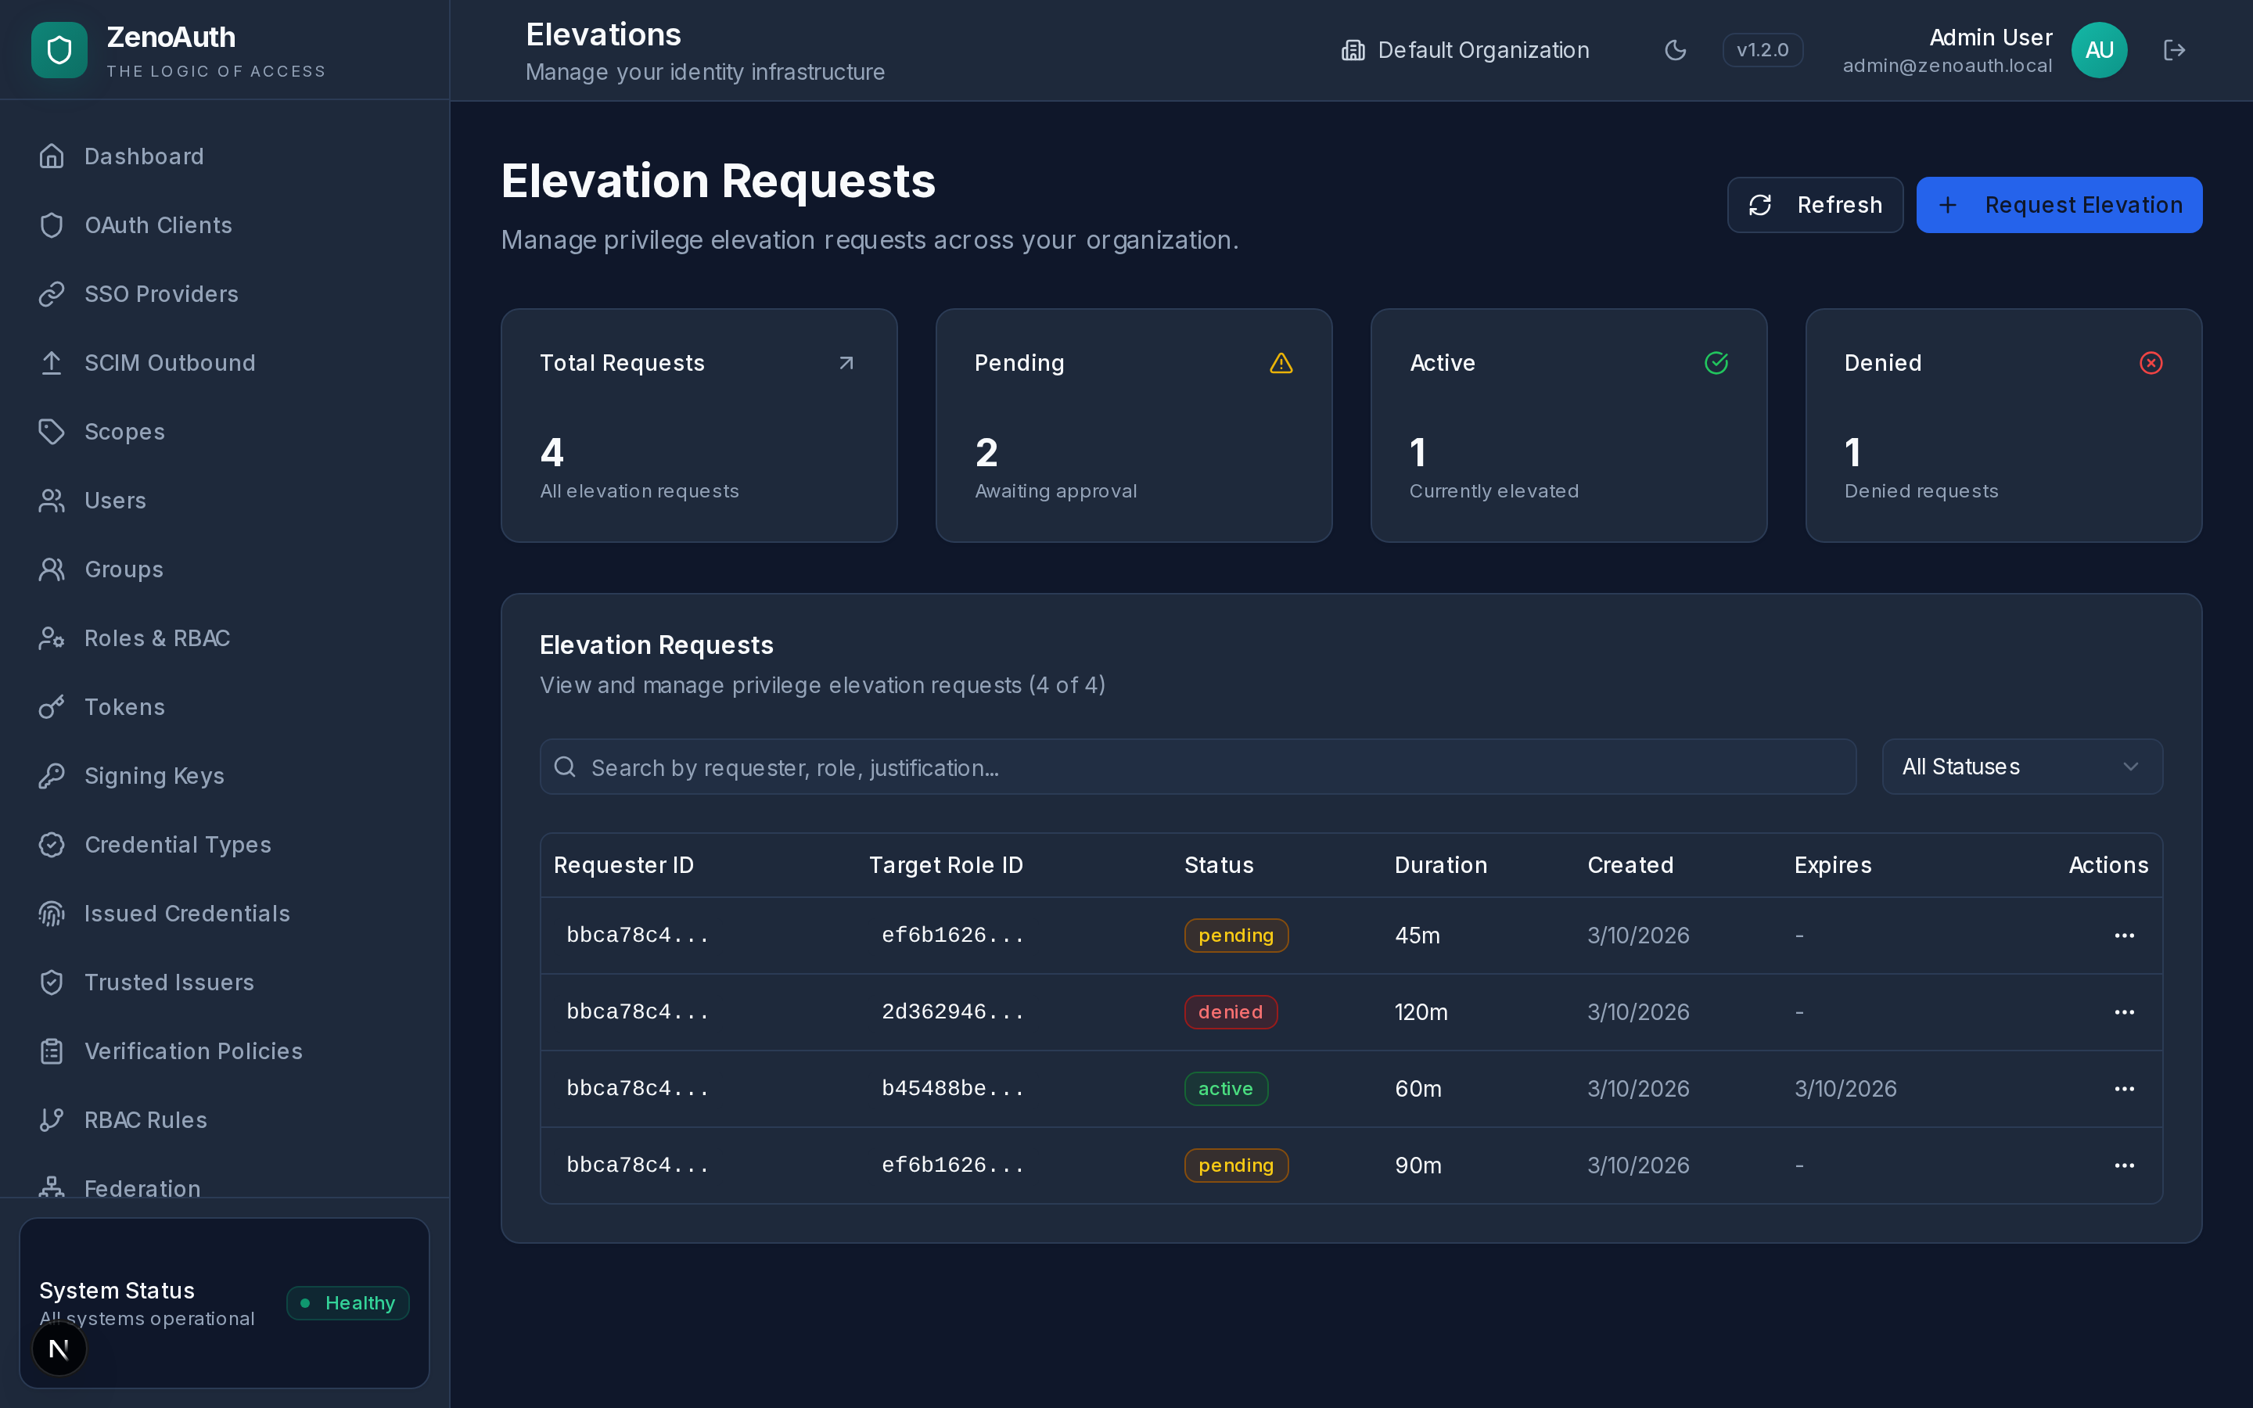Click the Healthy system status badge
The height and width of the screenshot is (1408, 2253).
pyautogui.click(x=347, y=1302)
